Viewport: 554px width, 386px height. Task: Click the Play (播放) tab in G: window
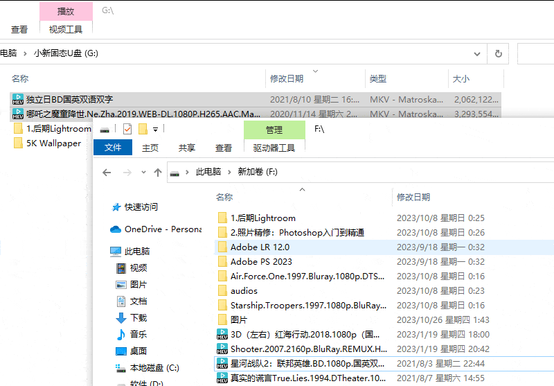pyautogui.click(x=66, y=11)
